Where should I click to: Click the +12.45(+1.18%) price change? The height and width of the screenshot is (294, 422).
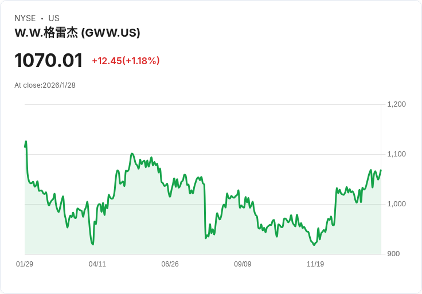coord(126,61)
